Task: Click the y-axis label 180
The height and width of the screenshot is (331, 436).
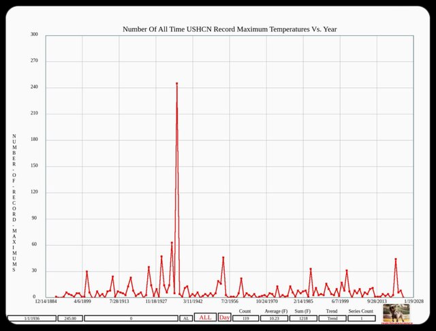Action: 34,140
